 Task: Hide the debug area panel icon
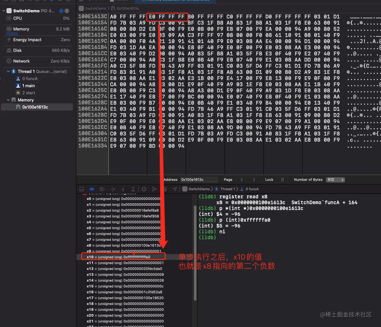click(82, 189)
